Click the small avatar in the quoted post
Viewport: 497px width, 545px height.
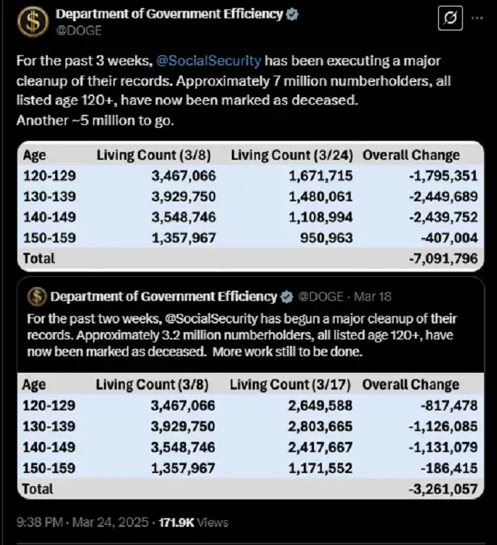click(37, 296)
